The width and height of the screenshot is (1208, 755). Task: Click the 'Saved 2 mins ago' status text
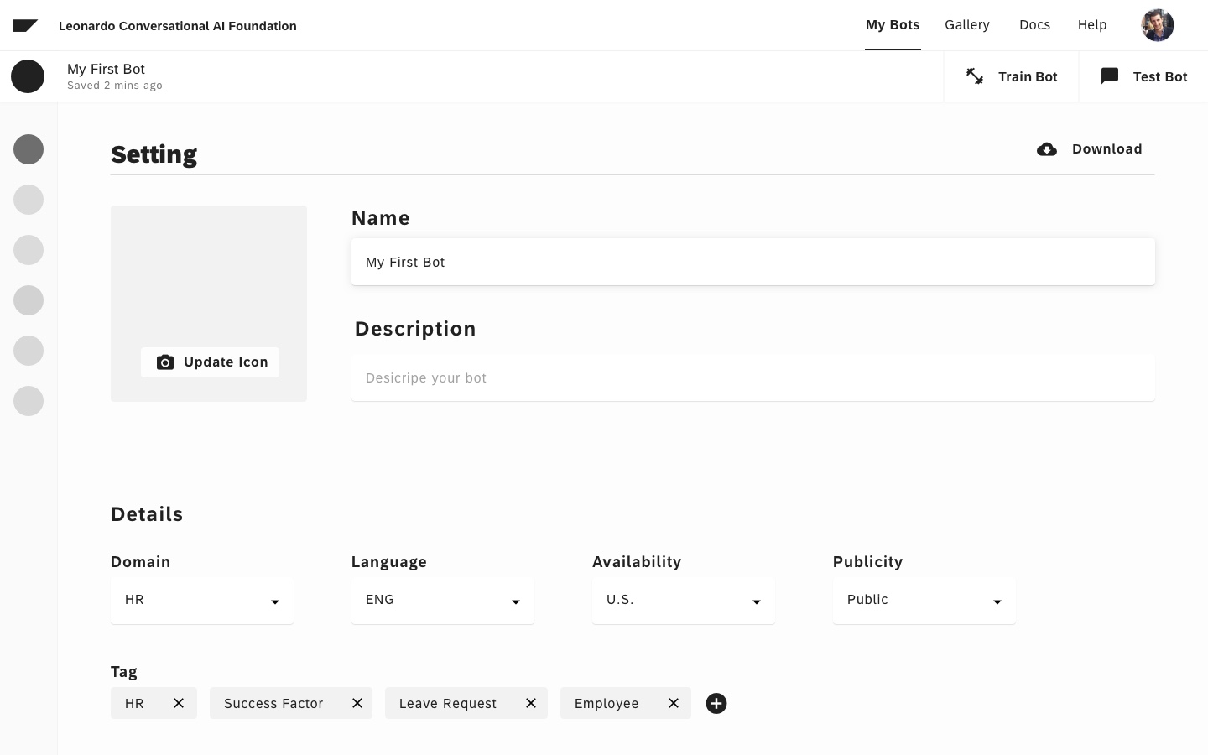tap(115, 86)
